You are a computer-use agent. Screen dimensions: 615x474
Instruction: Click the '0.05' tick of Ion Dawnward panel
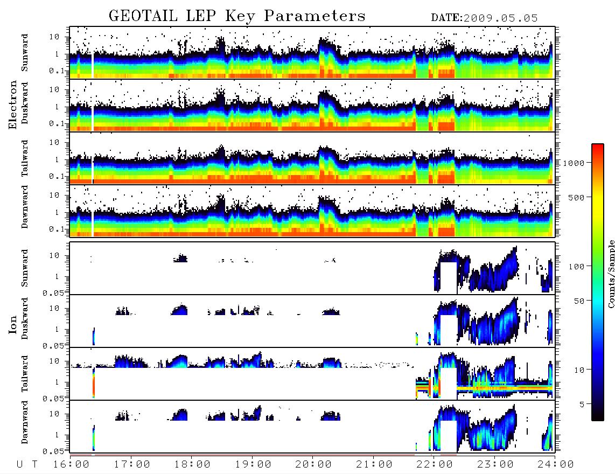point(53,451)
